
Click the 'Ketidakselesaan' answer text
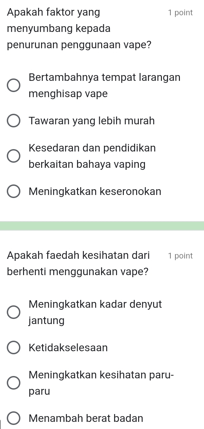tap(68, 348)
